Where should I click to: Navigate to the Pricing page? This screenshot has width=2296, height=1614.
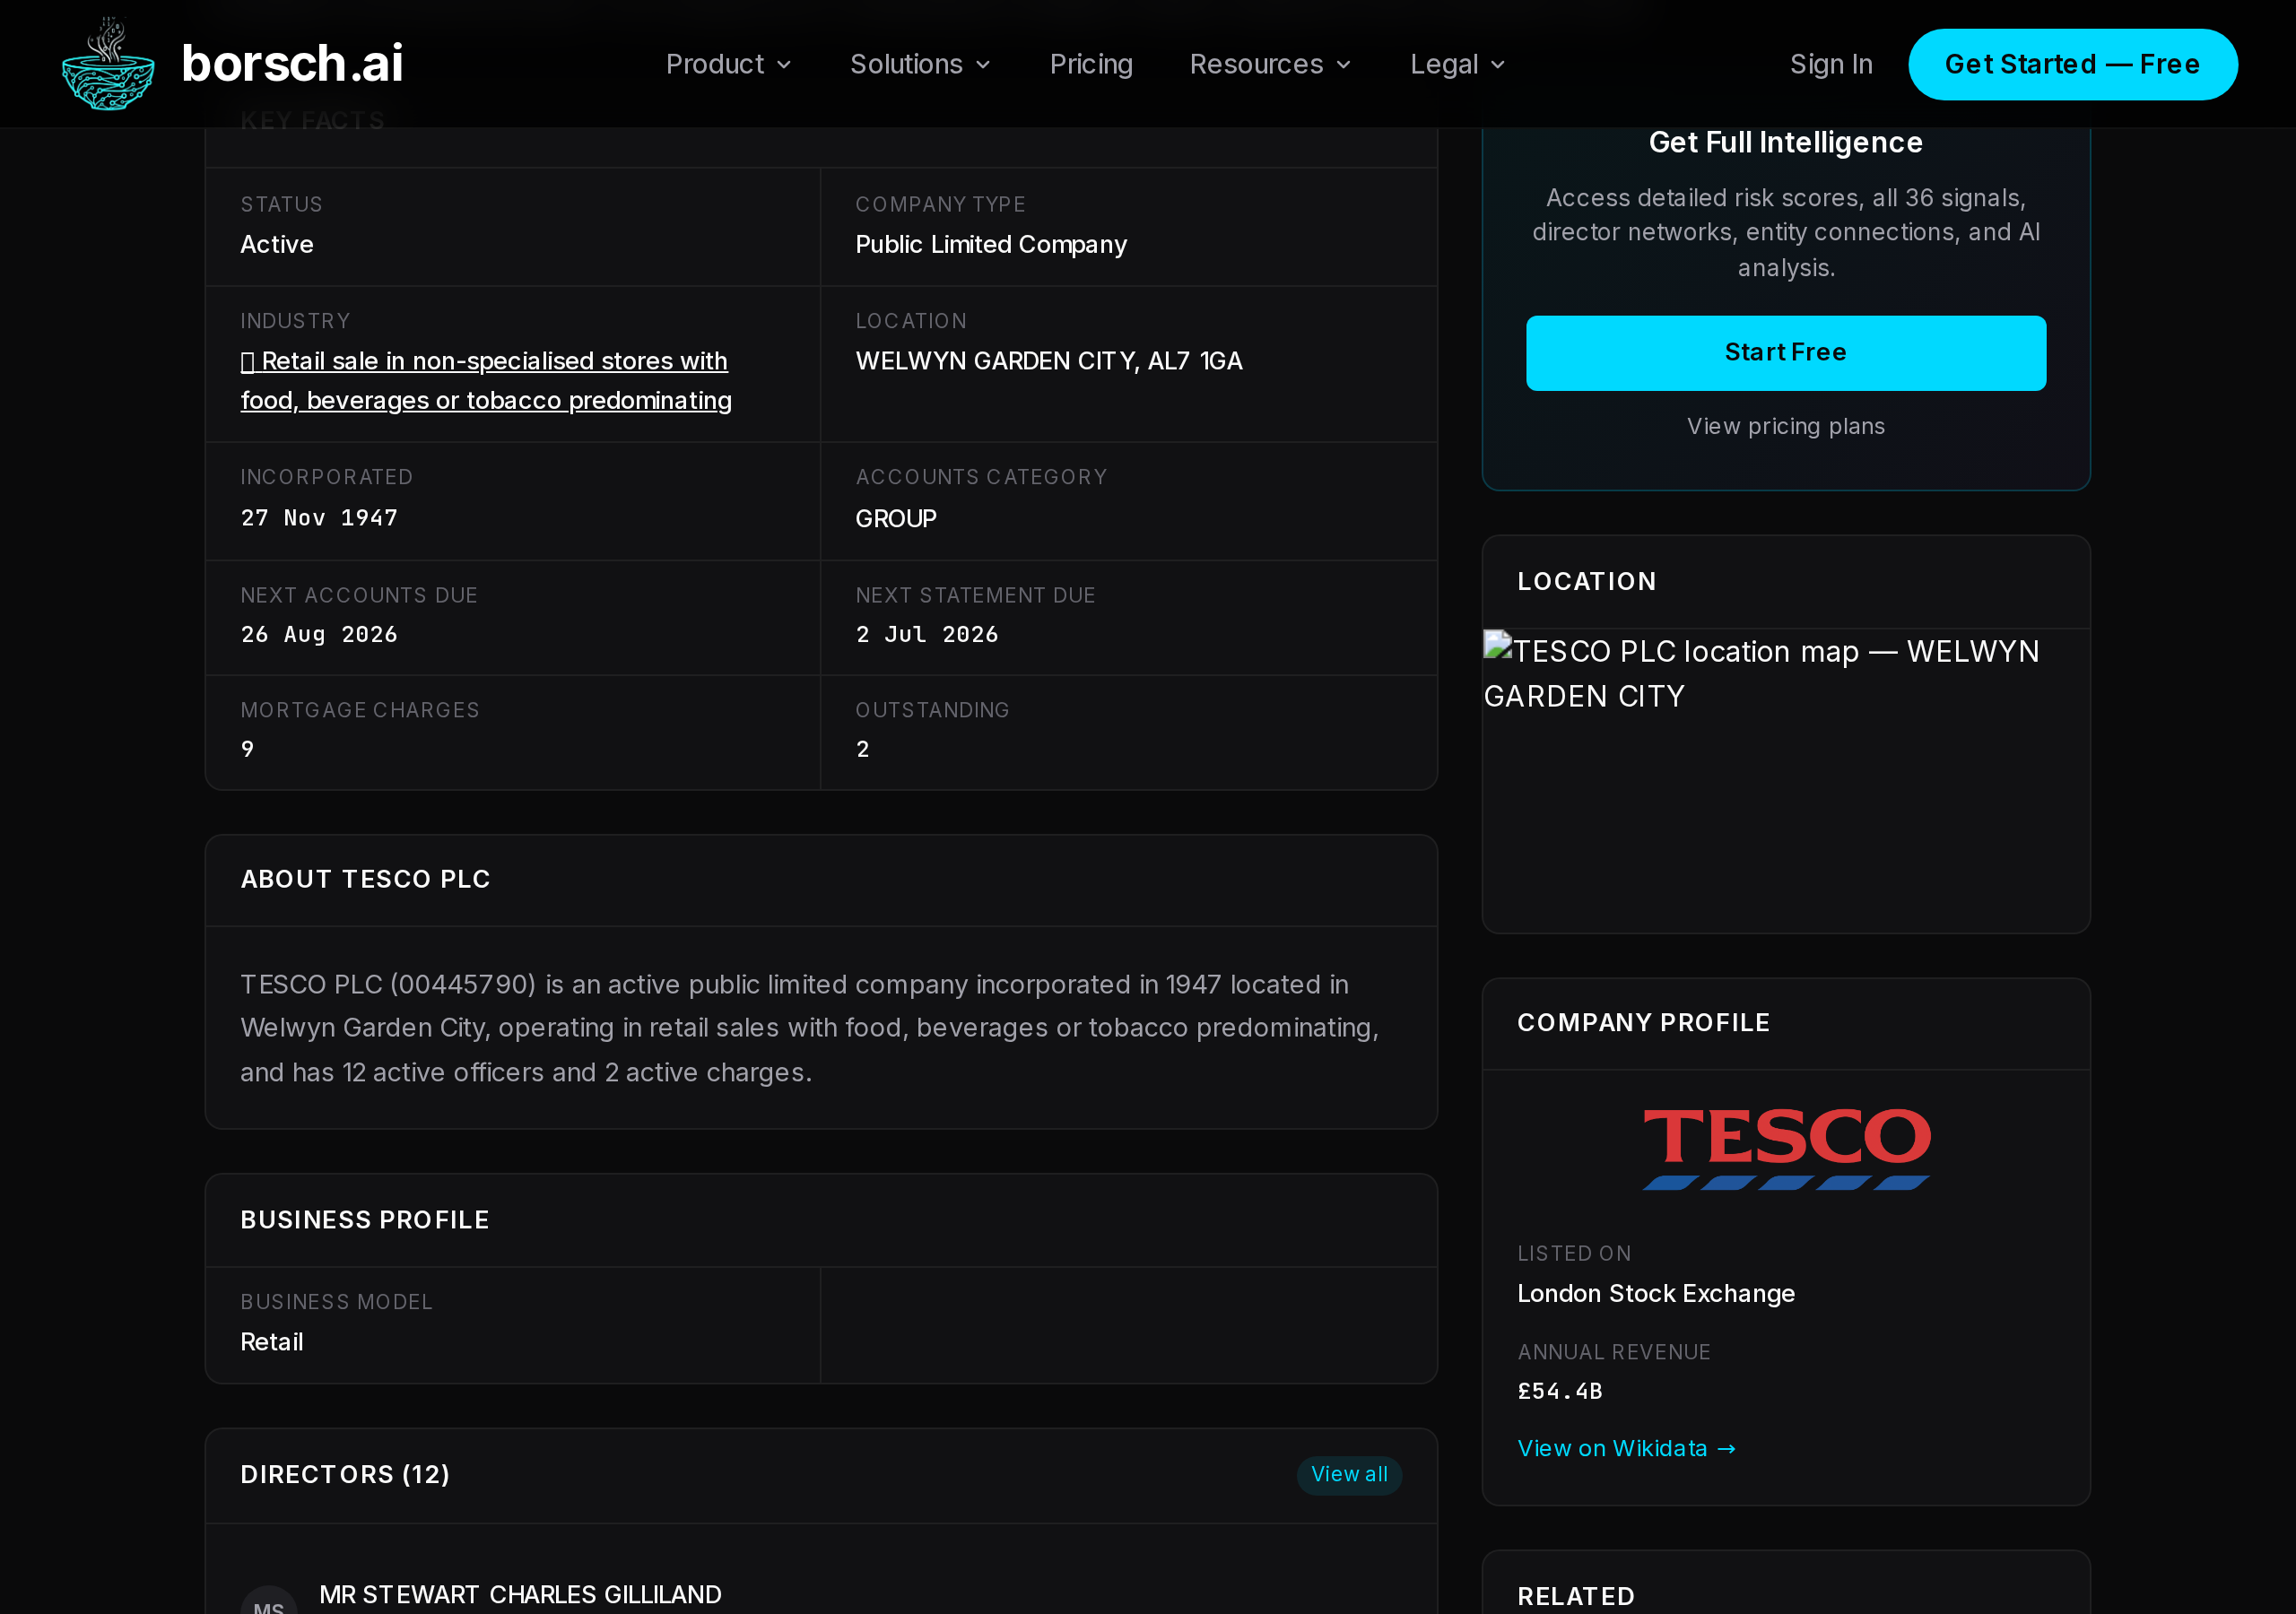1091,64
